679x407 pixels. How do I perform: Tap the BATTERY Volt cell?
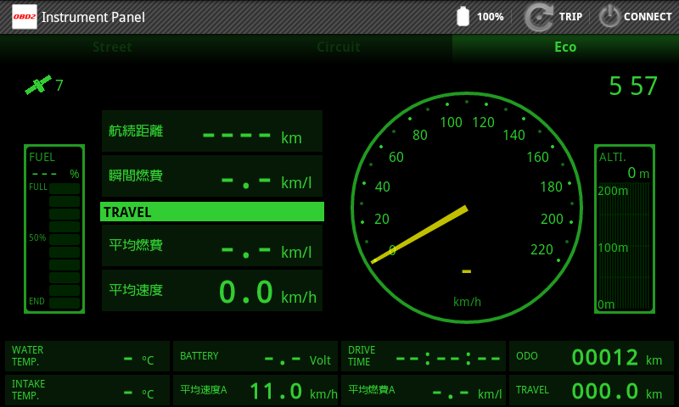coord(255,356)
